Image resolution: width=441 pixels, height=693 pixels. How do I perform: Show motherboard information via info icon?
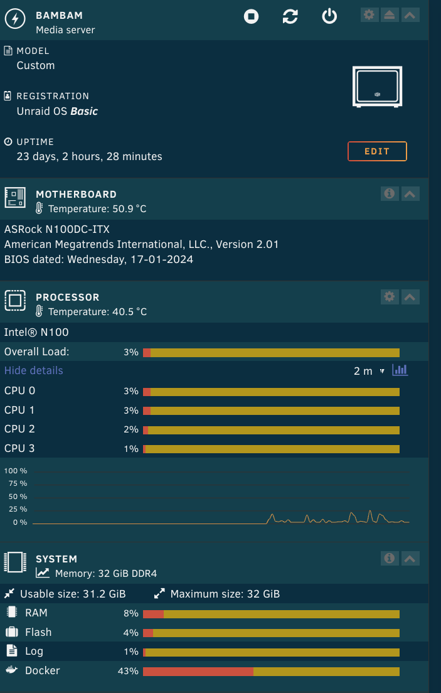390,194
